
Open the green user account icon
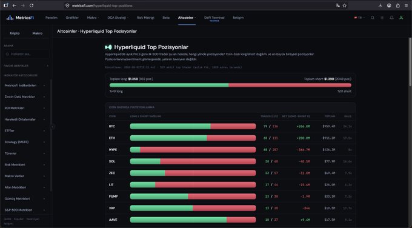tap(401, 18)
